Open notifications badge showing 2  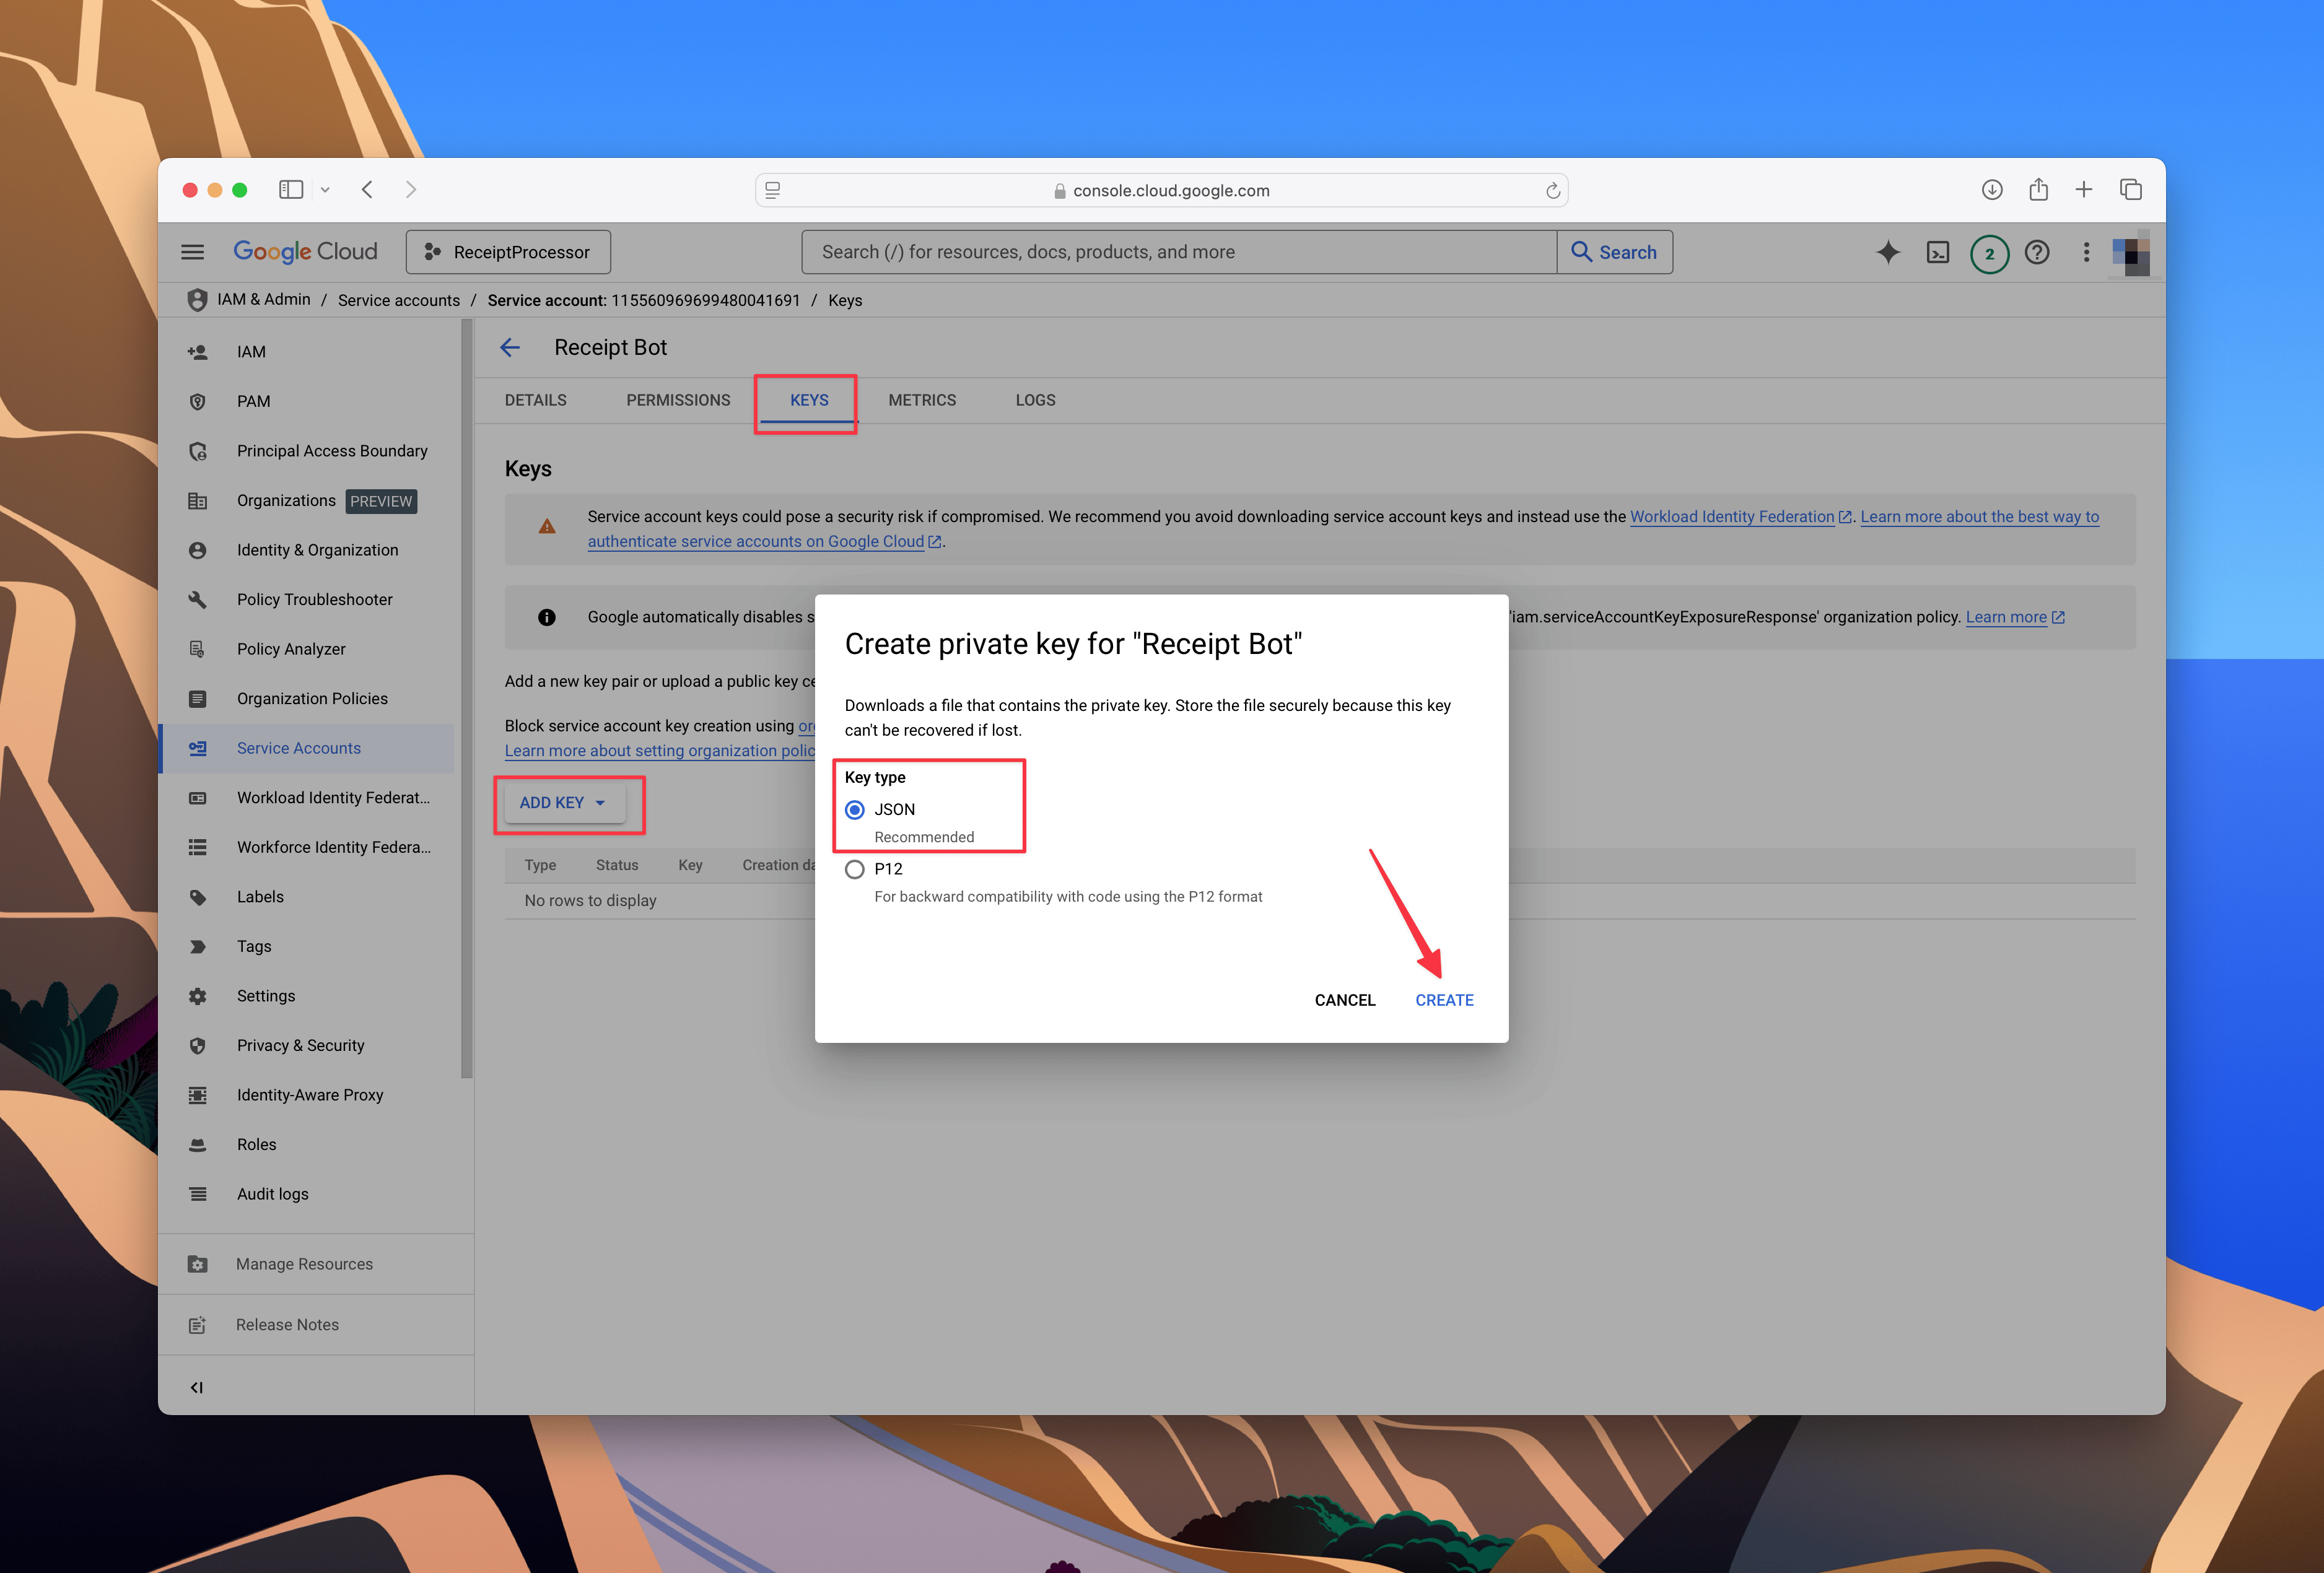pos(1989,253)
